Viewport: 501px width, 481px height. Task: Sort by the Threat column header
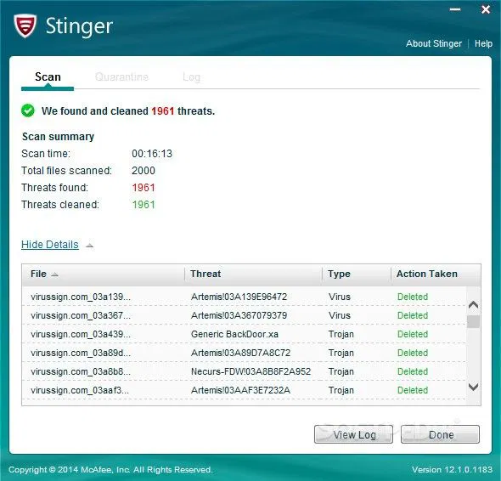point(253,274)
